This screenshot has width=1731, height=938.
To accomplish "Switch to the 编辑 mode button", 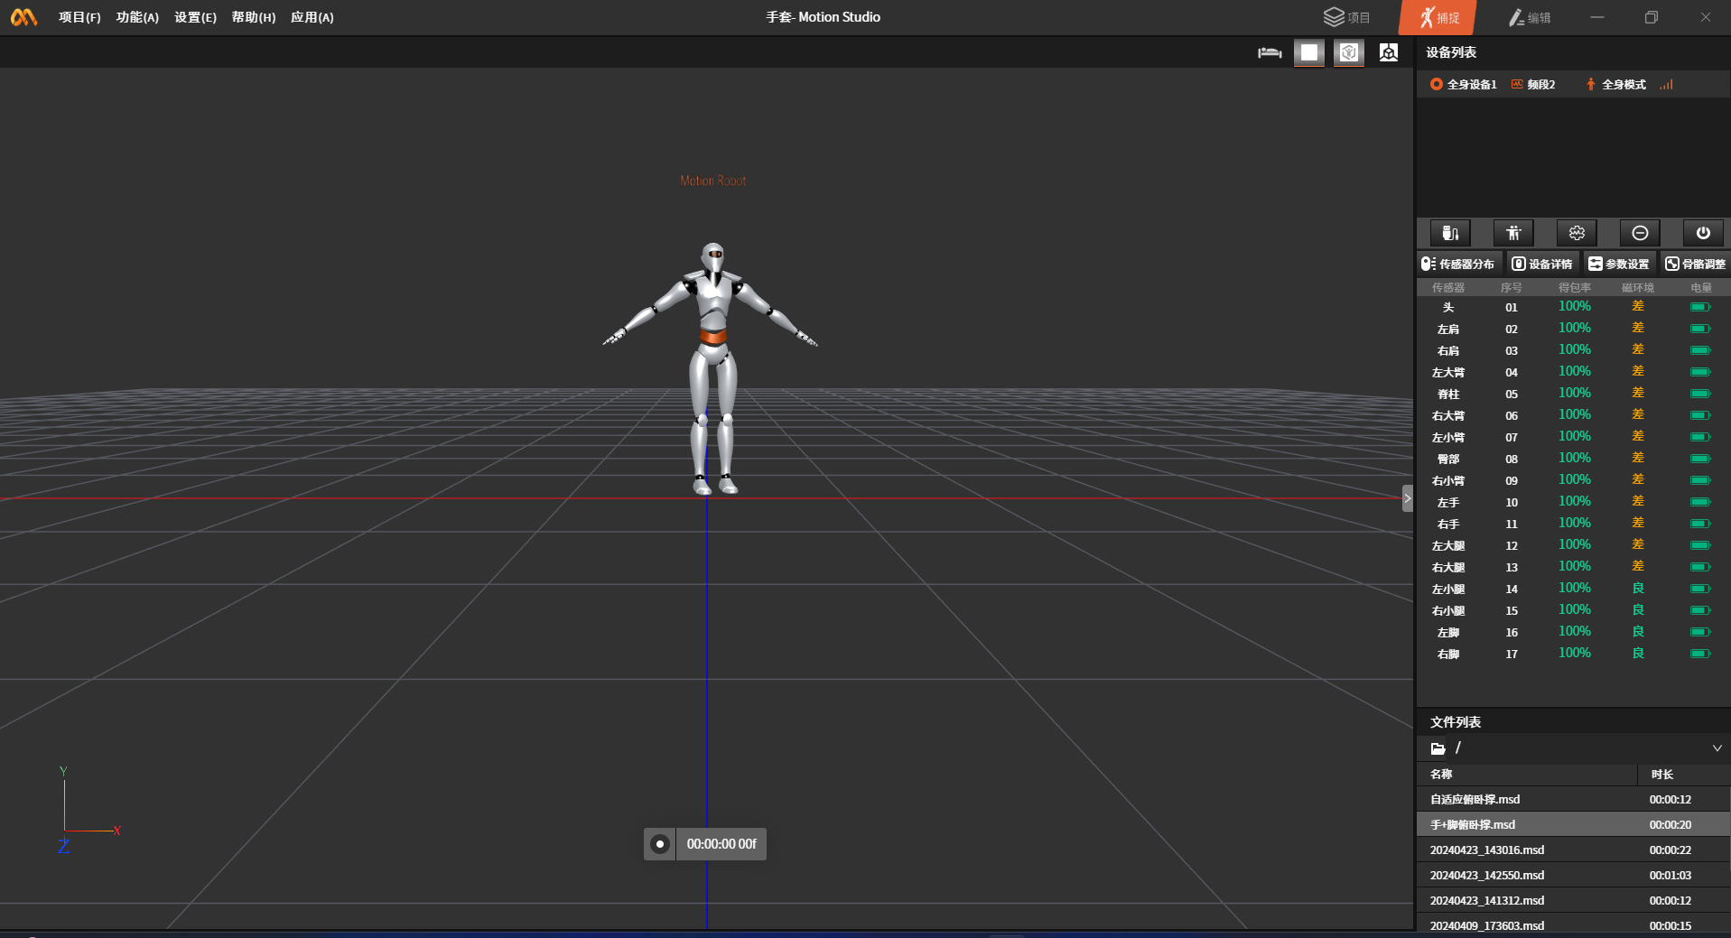I will tap(1530, 17).
